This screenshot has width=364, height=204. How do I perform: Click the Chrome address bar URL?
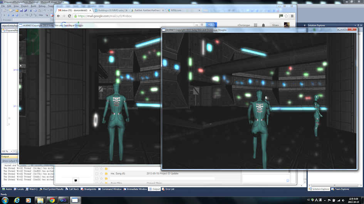point(105,16)
